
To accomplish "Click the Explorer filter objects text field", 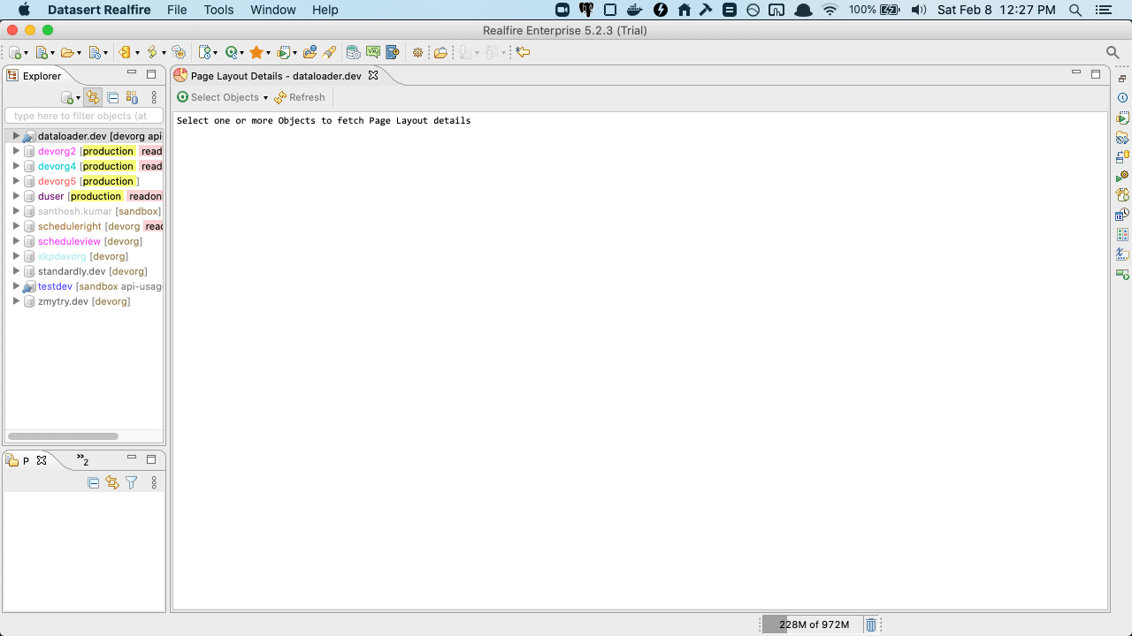I will click(x=84, y=116).
